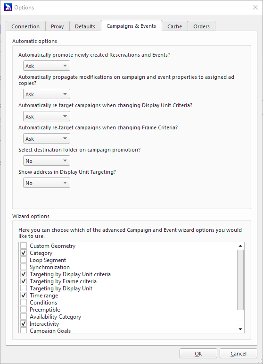
Task: Click the 'Show address in Display Unit Targeting?' label
Action: 67,172
